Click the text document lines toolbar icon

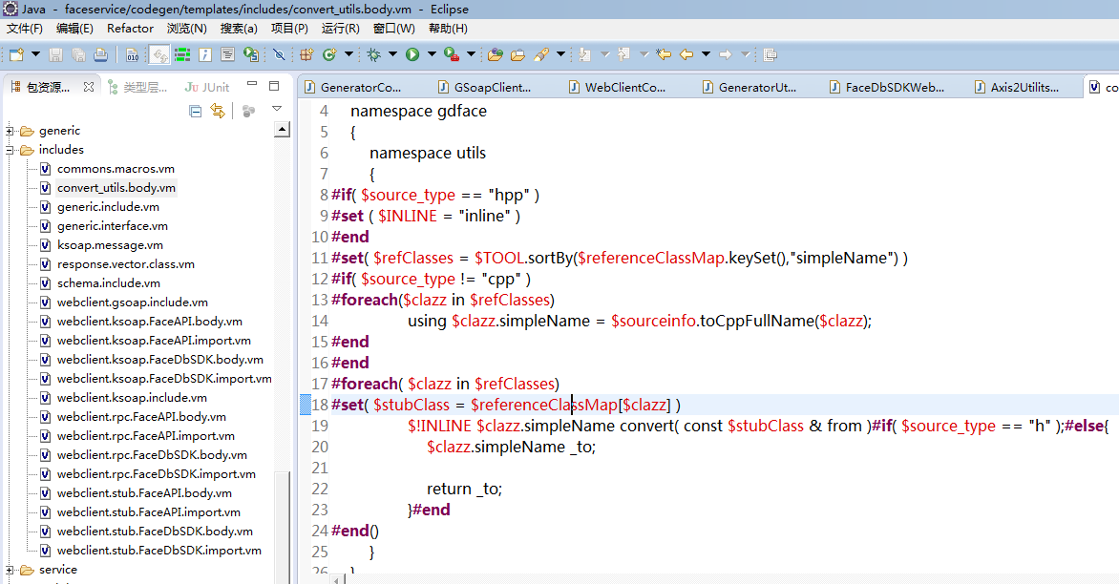pos(227,55)
